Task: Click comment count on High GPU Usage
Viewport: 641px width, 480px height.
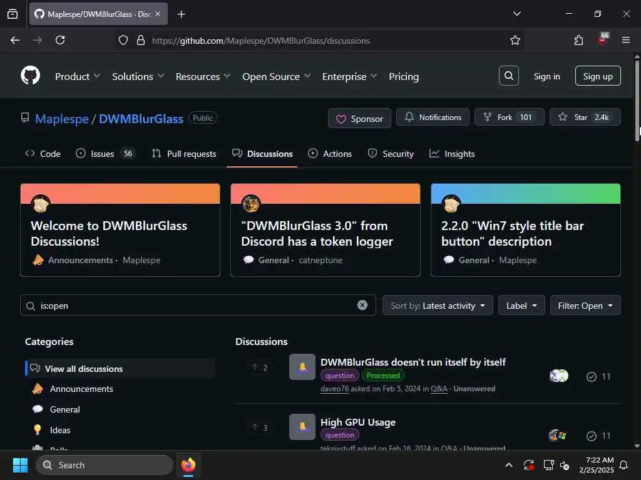Action: pos(599,436)
